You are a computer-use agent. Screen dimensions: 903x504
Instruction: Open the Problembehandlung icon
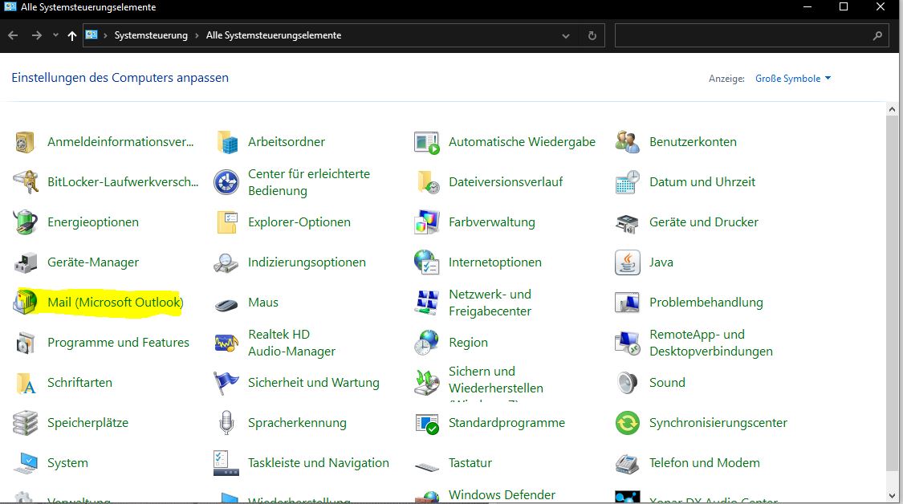coord(627,303)
